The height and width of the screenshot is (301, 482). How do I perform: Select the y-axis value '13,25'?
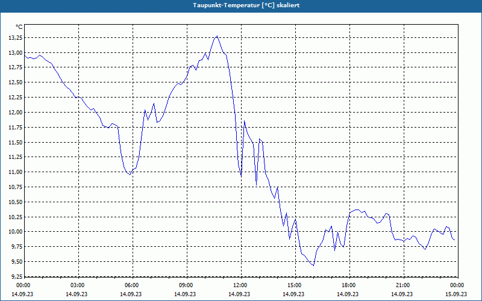16,38
